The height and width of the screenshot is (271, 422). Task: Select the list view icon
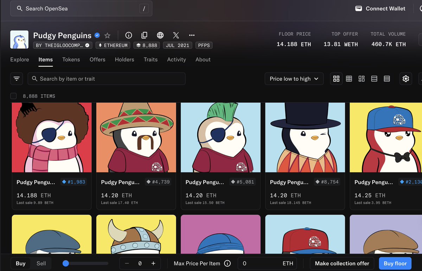coord(374,79)
